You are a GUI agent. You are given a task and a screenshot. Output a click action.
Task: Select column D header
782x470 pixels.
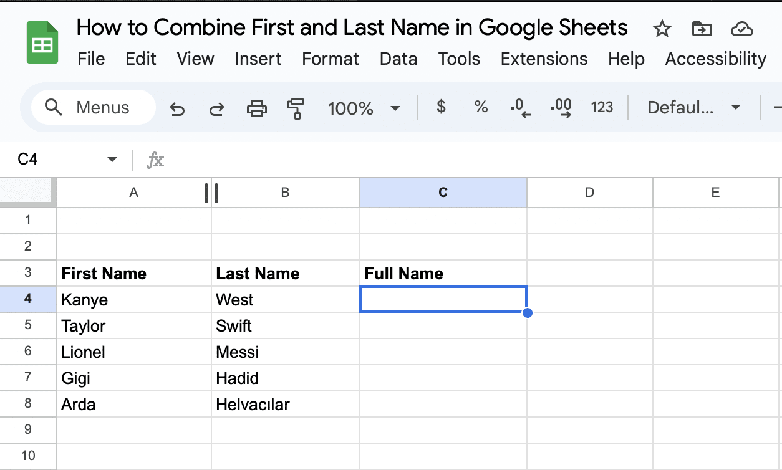coord(589,193)
